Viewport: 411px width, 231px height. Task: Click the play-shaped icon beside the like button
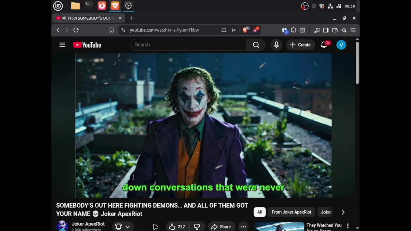tap(156, 227)
